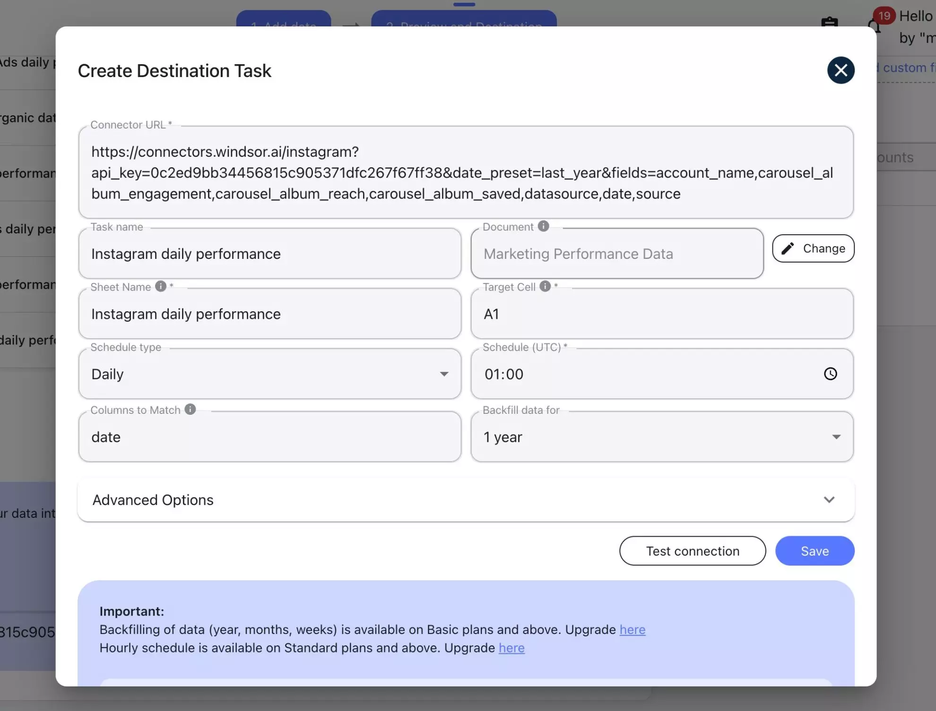
Task: Click the info icon next to Document
Action: pyautogui.click(x=543, y=226)
